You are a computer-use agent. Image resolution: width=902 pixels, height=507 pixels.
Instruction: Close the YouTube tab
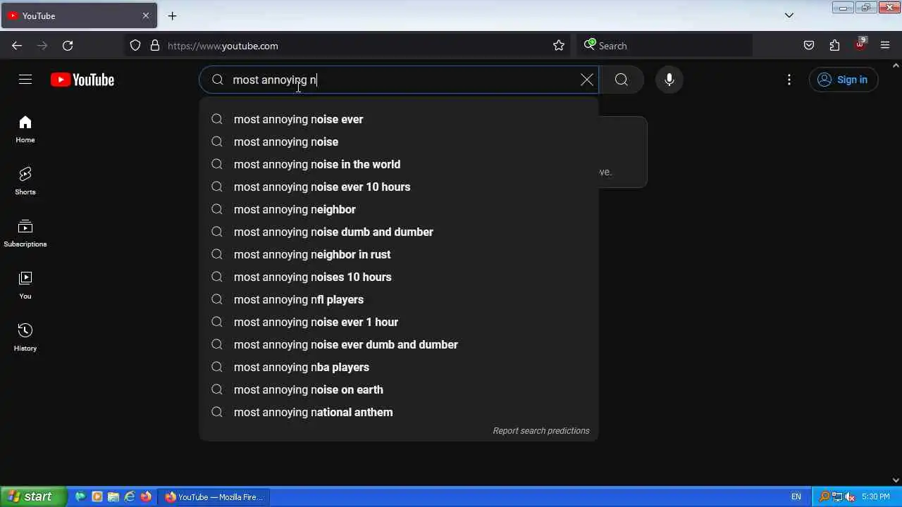(x=146, y=15)
